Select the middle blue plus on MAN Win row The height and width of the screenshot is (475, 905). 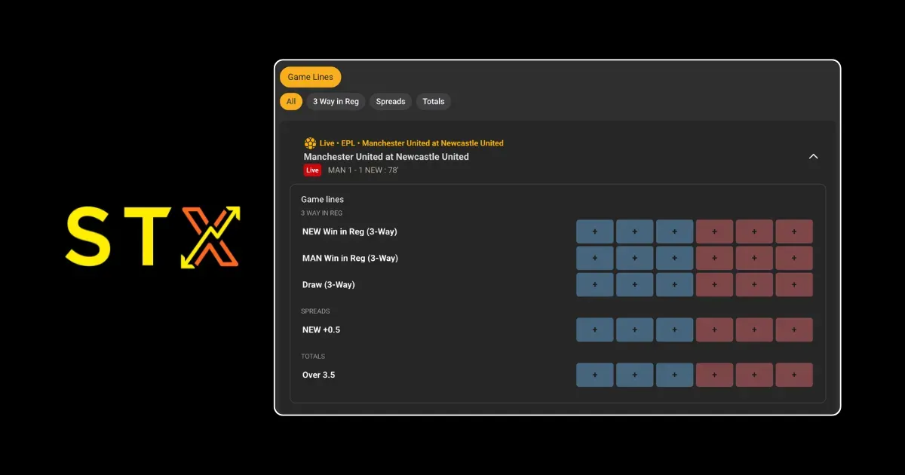pyautogui.click(x=634, y=258)
